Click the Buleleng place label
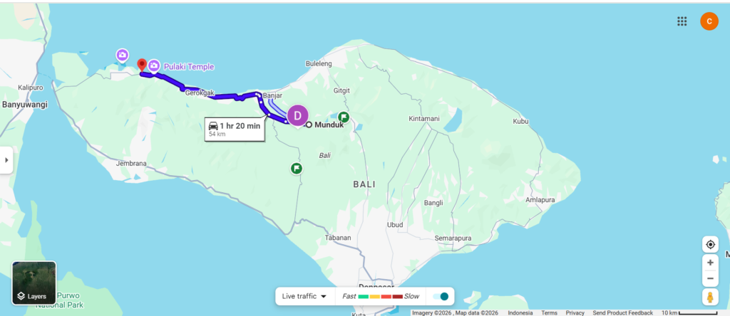Image resolution: width=730 pixels, height=316 pixels. click(319, 63)
